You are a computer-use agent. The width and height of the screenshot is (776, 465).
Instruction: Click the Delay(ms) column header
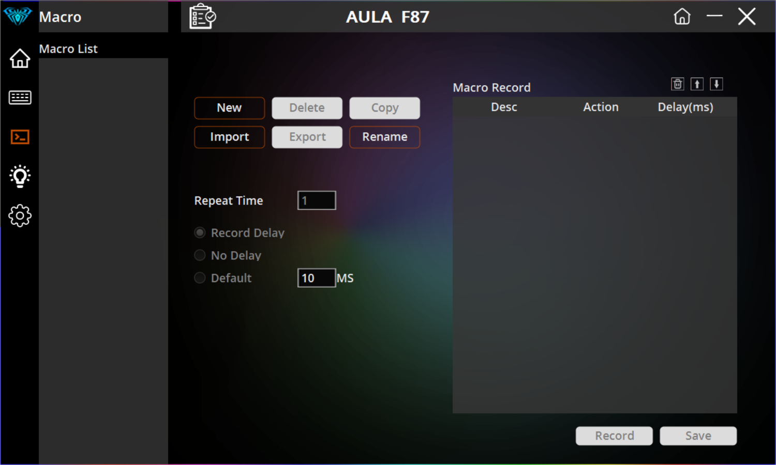point(685,107)
